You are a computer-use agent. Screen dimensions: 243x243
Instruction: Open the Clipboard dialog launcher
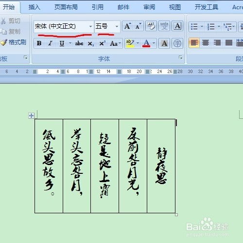(26, 57)
